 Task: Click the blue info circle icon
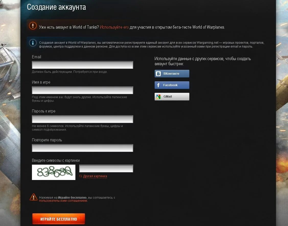click(x=33, y=43)
